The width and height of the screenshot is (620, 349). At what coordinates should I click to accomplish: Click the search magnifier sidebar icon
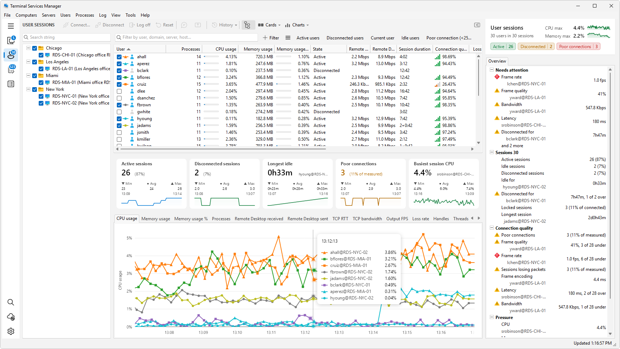tap(11, 302)
